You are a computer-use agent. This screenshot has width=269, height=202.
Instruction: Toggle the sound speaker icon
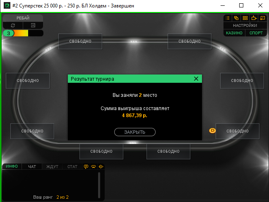coord(101,166)
